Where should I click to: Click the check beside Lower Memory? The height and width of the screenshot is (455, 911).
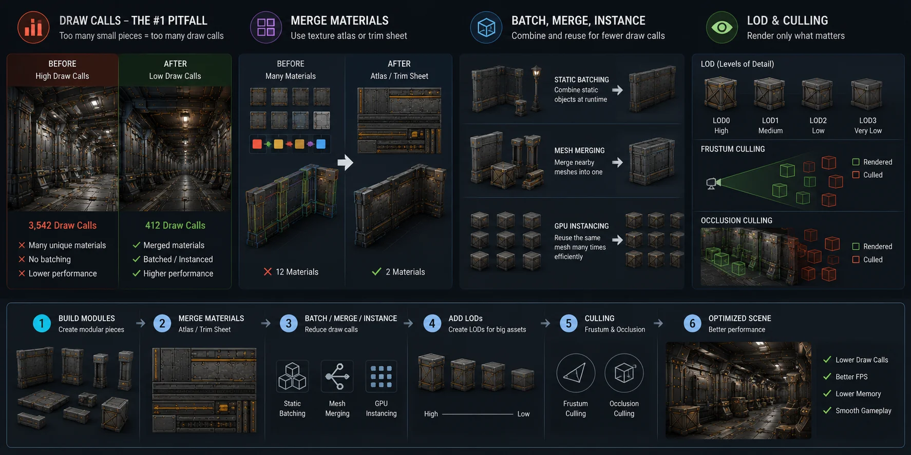tap(827, 393)
